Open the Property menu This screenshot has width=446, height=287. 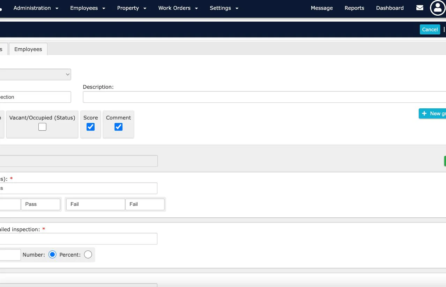coord(132,8)
